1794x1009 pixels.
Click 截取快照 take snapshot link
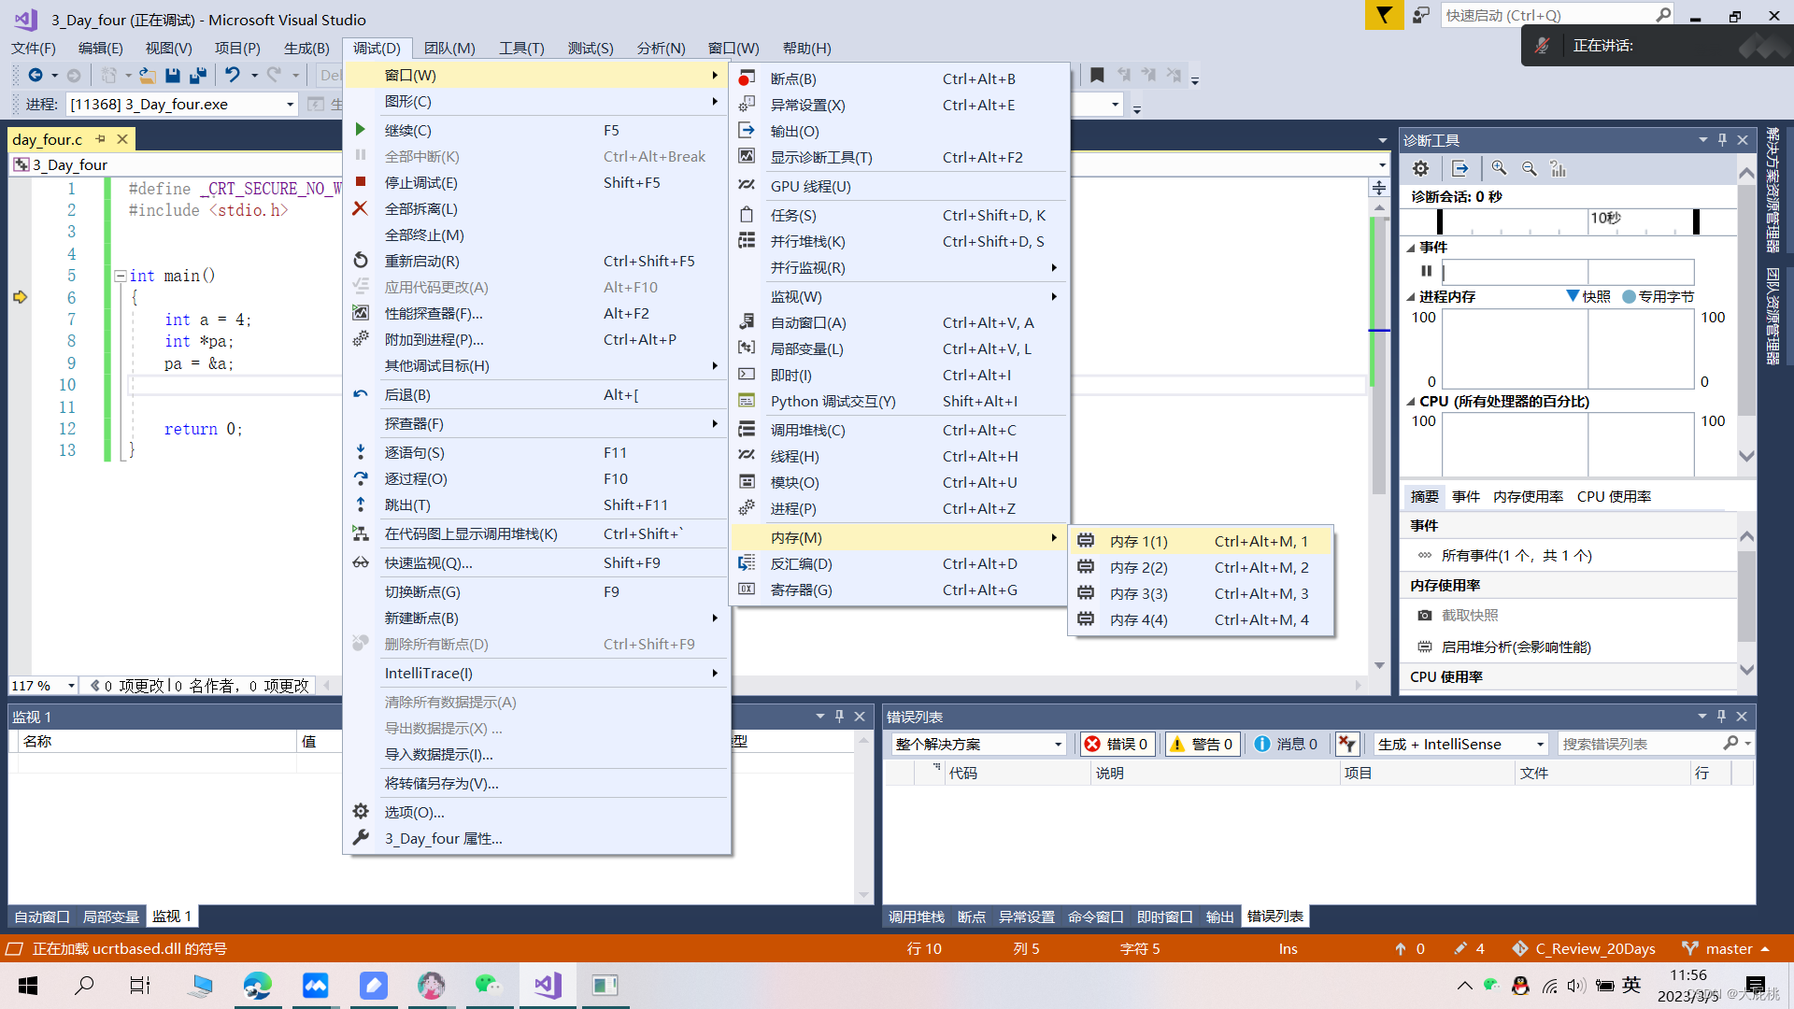(1469, 616)
